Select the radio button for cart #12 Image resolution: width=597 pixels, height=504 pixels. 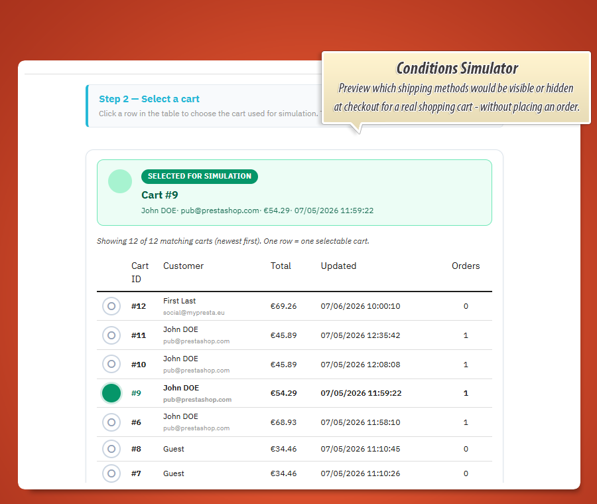coord(111,306)
